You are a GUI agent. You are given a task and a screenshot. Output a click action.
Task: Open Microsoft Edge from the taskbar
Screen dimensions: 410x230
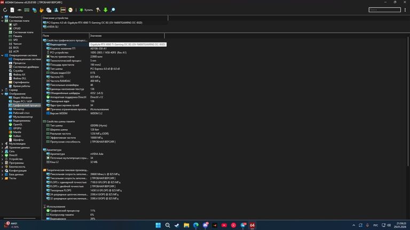(196, 225)
